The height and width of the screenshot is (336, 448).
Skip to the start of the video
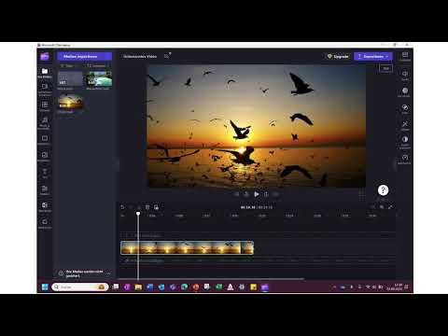(236, 194)
